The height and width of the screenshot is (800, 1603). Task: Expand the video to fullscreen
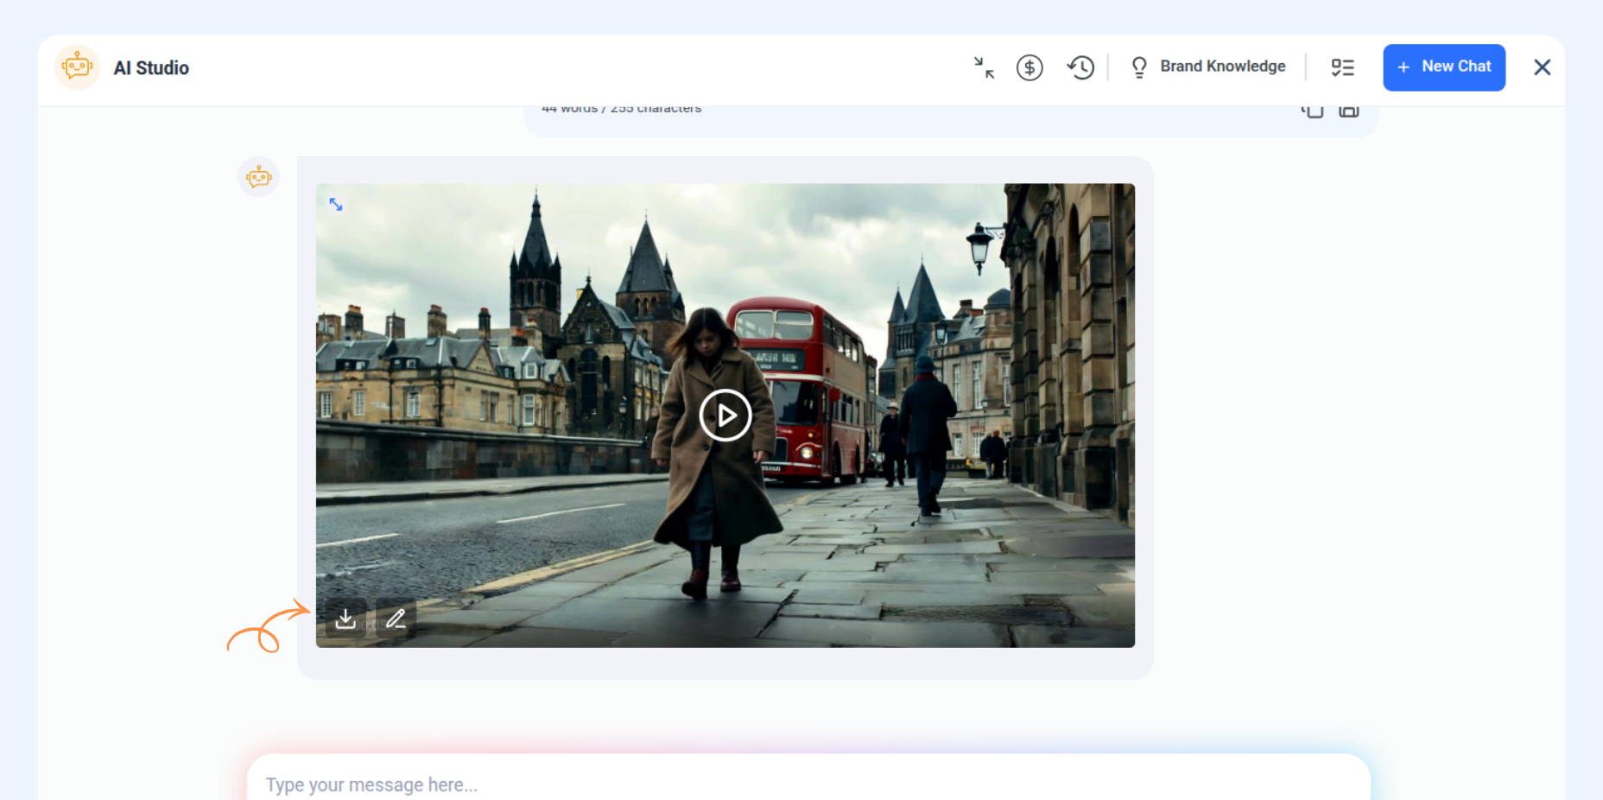(x=336, y=205)
